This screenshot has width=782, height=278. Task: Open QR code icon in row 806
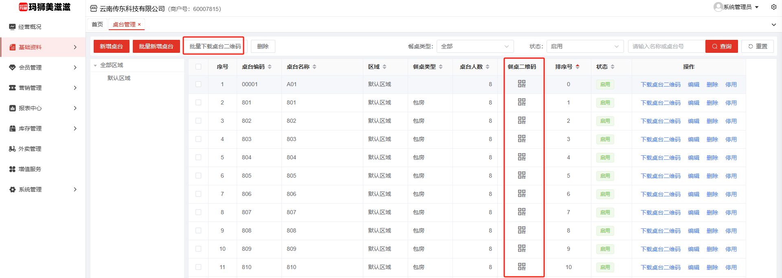(x=522, y=193)
